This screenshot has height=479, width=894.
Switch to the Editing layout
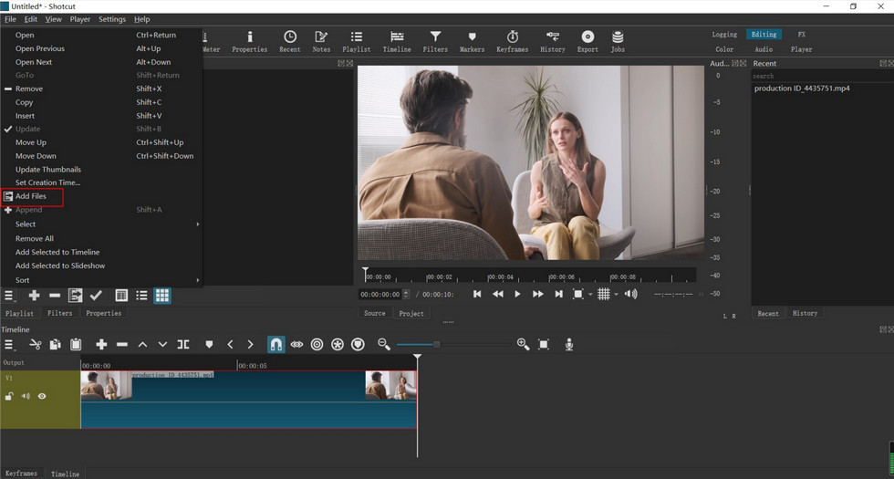[x=764, y=35]
